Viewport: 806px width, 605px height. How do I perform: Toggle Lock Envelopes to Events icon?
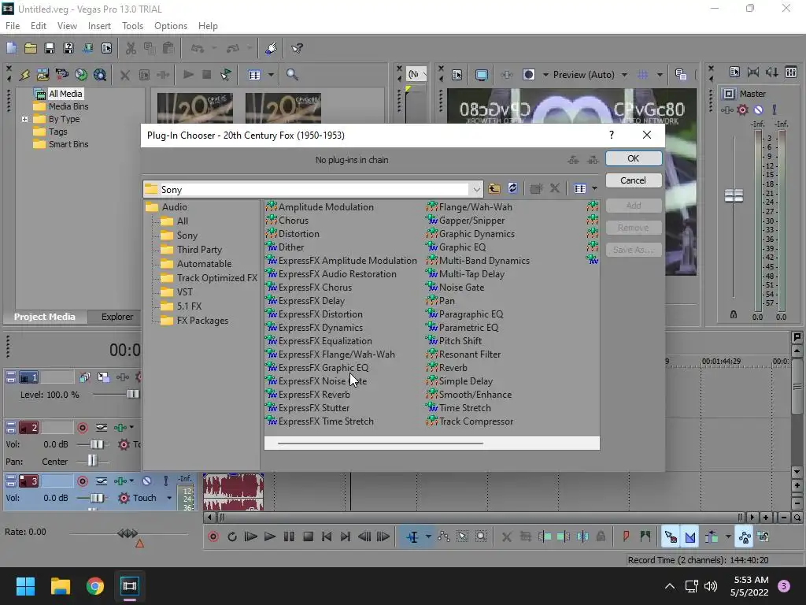click(x=745, y=536)
